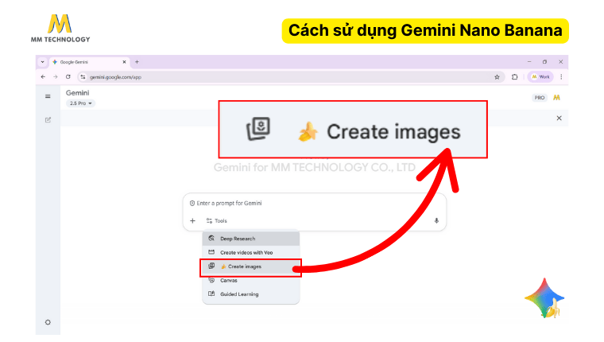Click the microphone voice input icon
This screenshot has height=342, width=604.
tap(436, 221)
